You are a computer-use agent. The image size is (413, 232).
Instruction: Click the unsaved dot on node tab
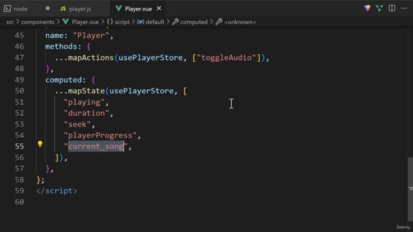48,8
